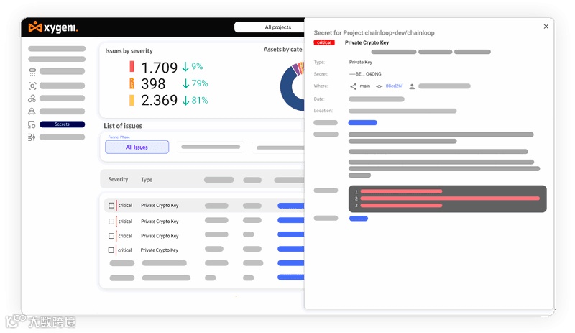Click the 81% decrease indicator
This screenshot has height=333, width=575.
[x=195, y=100]
